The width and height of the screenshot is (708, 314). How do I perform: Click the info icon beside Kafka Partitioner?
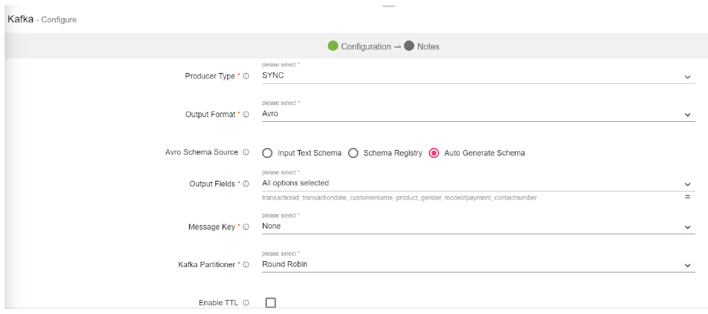click(x=246, y=265)
